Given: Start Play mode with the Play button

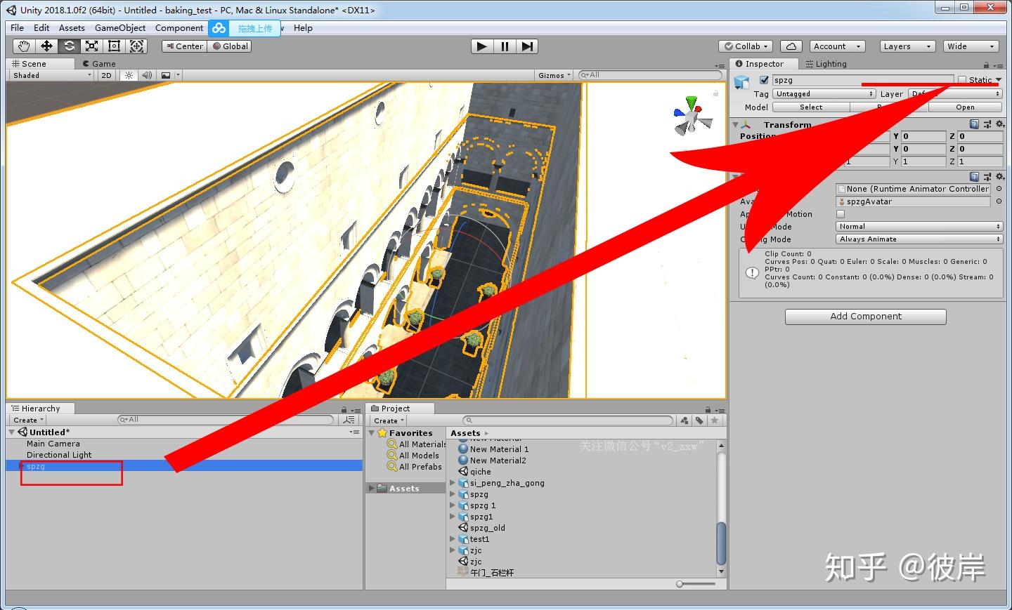Looking at the screenshot, I should pyautogui.click(x=481, y=46).
